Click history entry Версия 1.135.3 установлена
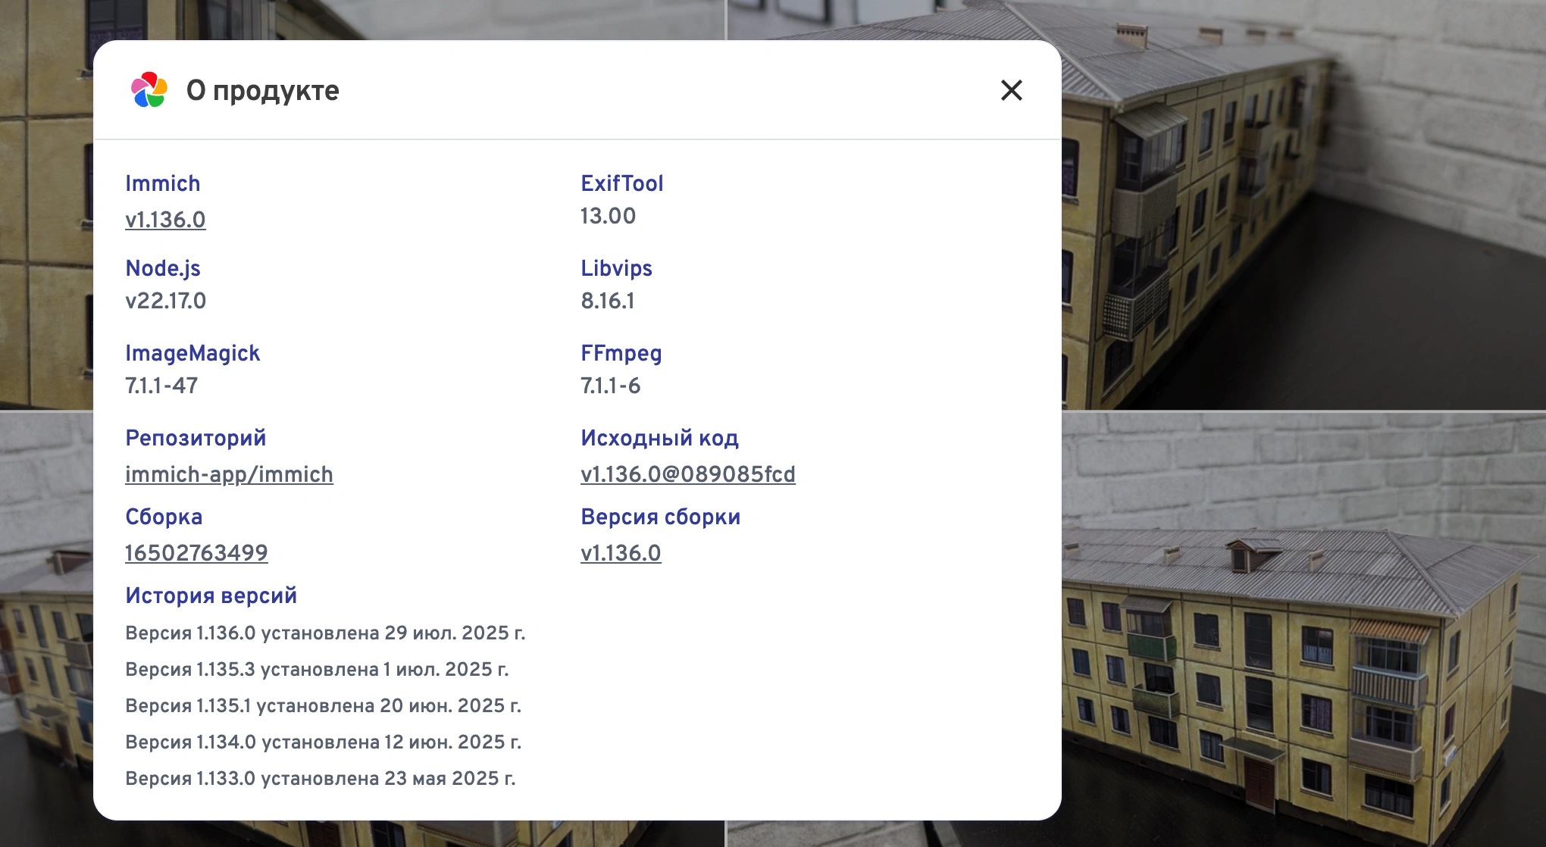Screen dimensions: 1546x847 click(x=317, y=669)
